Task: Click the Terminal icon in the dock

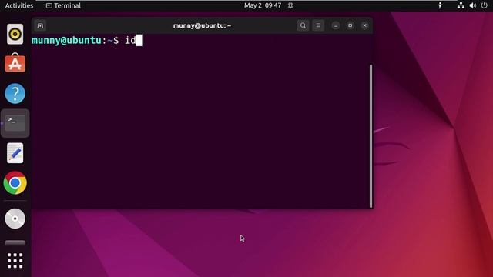Action: tap(15, 123)
